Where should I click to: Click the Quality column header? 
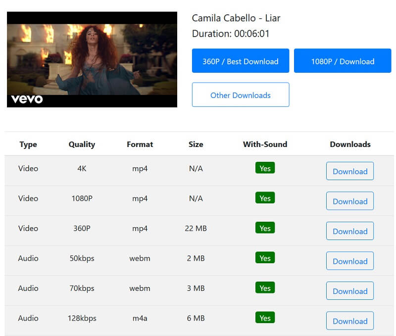pos(82,144)
